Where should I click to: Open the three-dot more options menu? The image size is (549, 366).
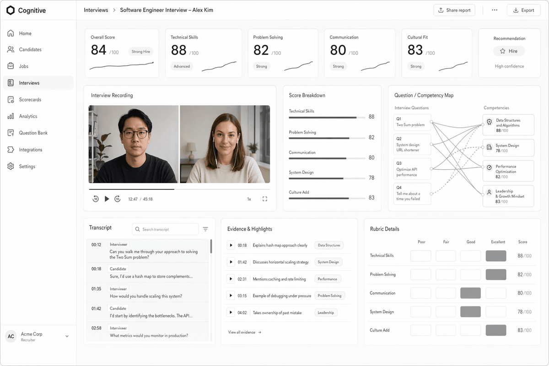click(495, 10)
